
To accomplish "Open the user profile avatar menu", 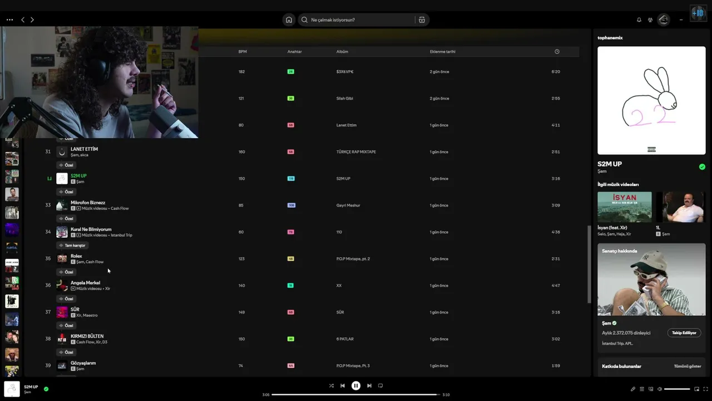I will pyautogui.click(x=664, y=19).
